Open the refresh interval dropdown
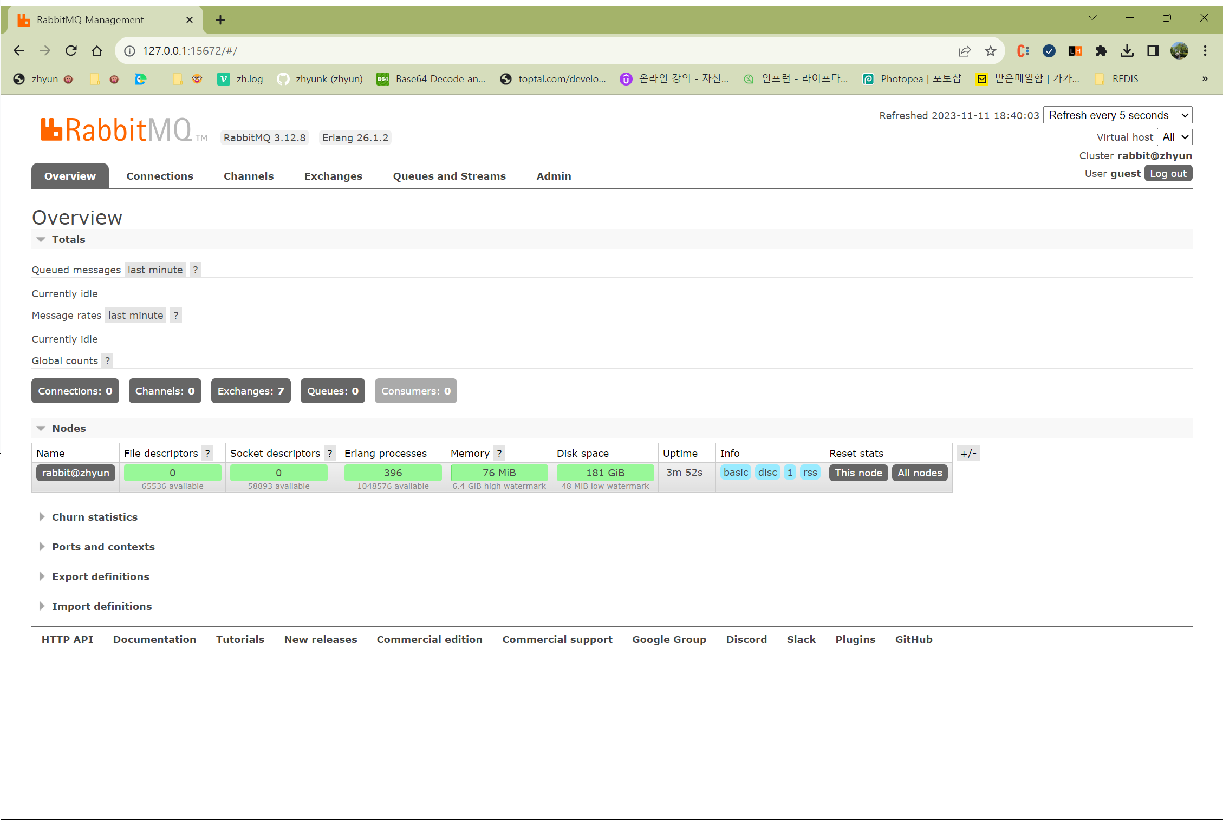This screenshot has height=820, width=1223. point(1117,115)
